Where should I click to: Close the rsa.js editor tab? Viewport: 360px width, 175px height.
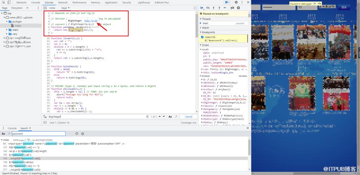tap(69, 8)
